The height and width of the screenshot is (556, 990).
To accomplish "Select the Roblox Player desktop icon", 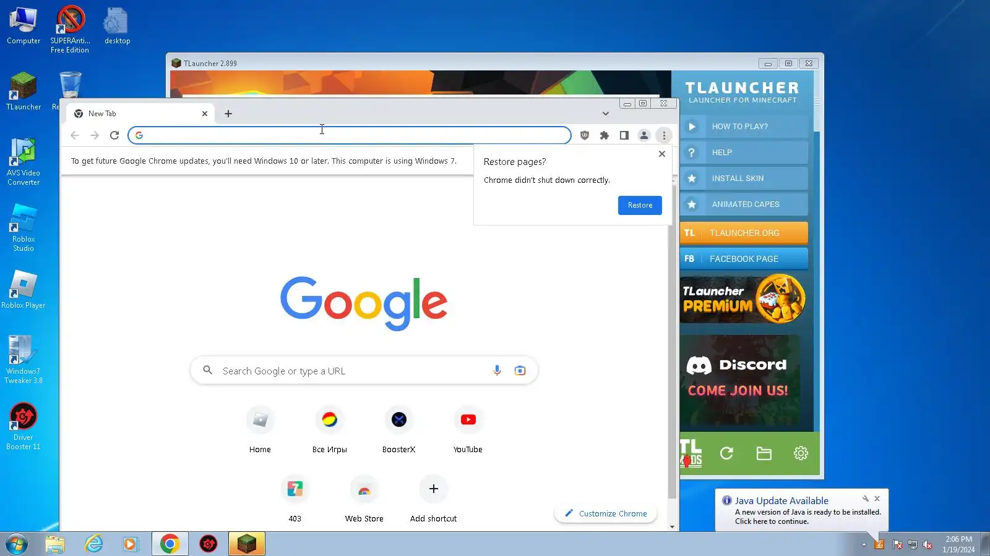I will click(x=24, y=290).
